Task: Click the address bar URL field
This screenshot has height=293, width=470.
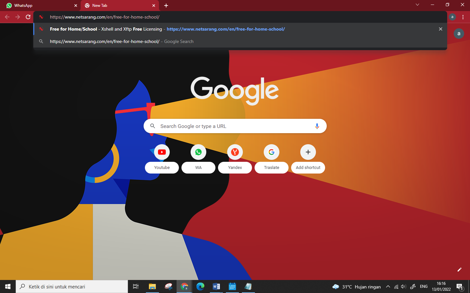Action: [x=240, y=17]
